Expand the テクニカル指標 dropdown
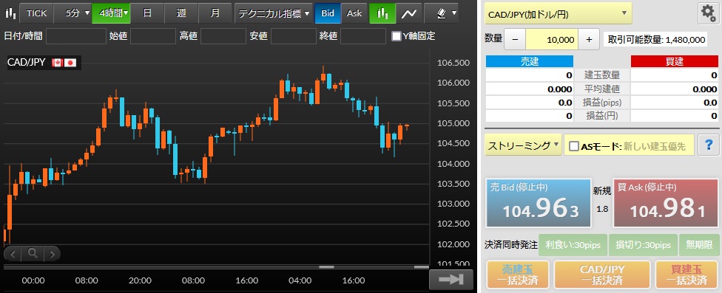 click(x=274, y=13)
